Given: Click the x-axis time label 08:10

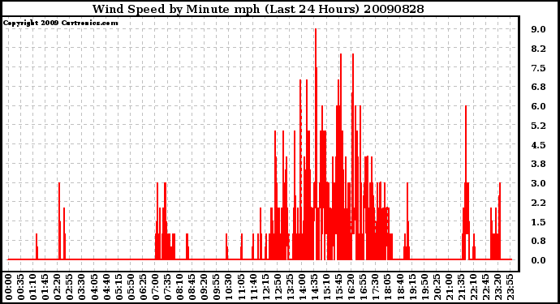Looking at the screenshot, I should click(180, 287).
